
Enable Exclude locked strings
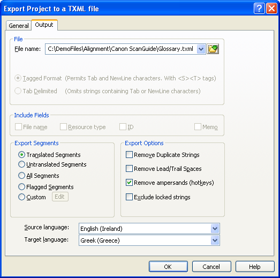(x=129, y=197)
